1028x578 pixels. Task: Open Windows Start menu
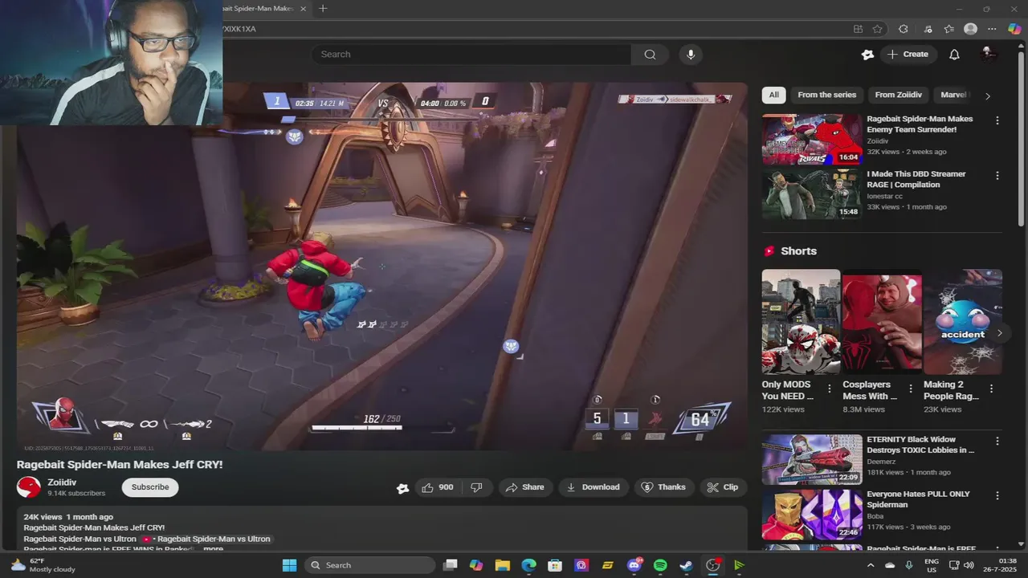(x=289, y=565)
